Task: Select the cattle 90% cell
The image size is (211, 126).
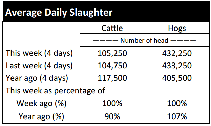Action: pyautogui.click(x=112, y=116)
